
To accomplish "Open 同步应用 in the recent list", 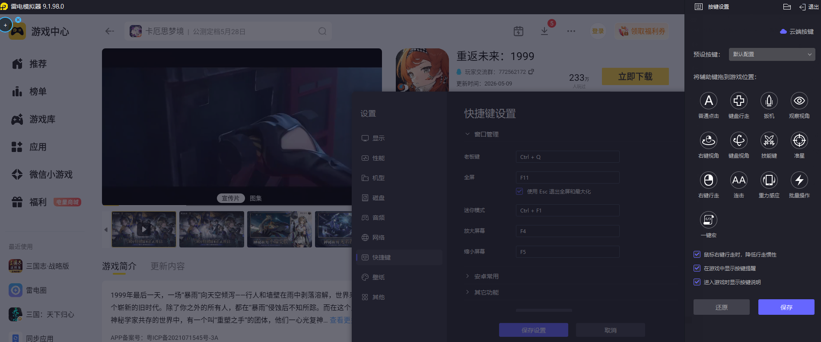I will (31, 338).
